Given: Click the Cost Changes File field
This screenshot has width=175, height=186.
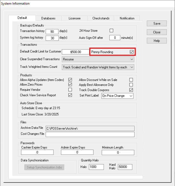Looking at the screenshot, I should pos(90,134).
